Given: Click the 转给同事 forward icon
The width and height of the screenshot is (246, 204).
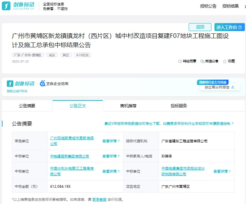Looking at the screenshot, I should (180, 61).
